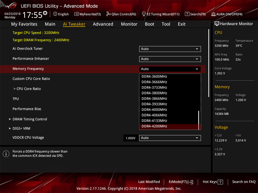Click the Memory Frequency list scrollbar
Screen dimensions: 258x193
pos(199,120)
